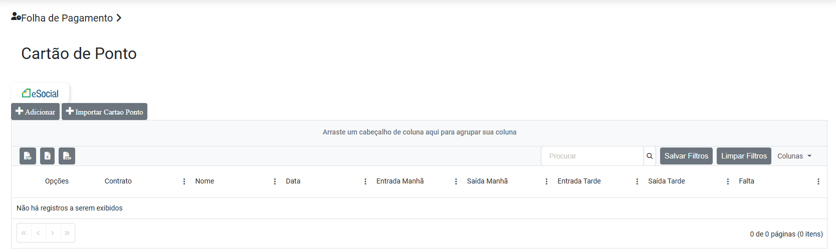Export the grid to PDF
This screenshot has width=836, height=252.
[28, 156]
